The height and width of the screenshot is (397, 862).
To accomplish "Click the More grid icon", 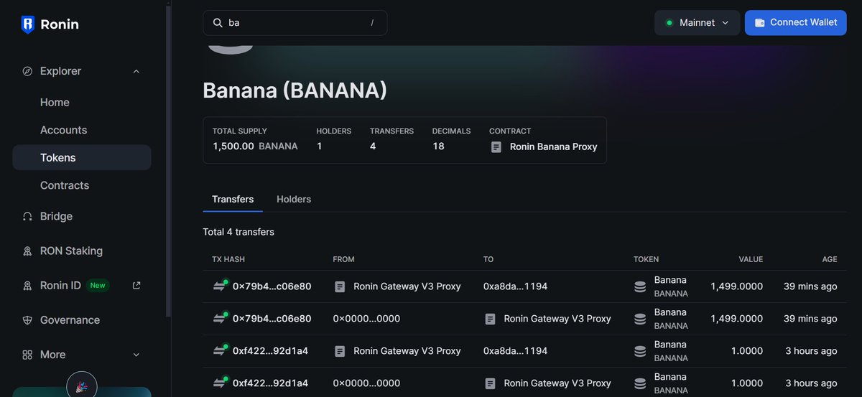I will (27, 355).
